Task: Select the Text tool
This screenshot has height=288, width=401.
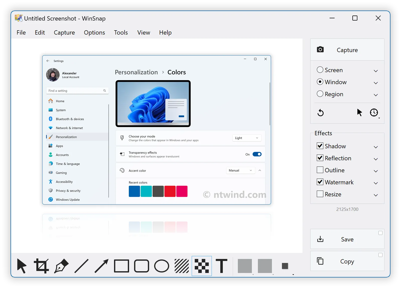Action: pyautogui.click(x=222, y=266)
